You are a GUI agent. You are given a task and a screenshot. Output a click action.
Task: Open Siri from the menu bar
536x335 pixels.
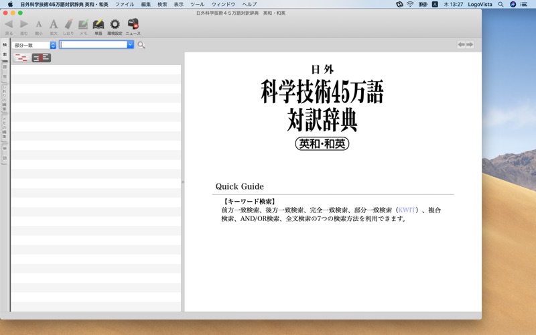513,4
